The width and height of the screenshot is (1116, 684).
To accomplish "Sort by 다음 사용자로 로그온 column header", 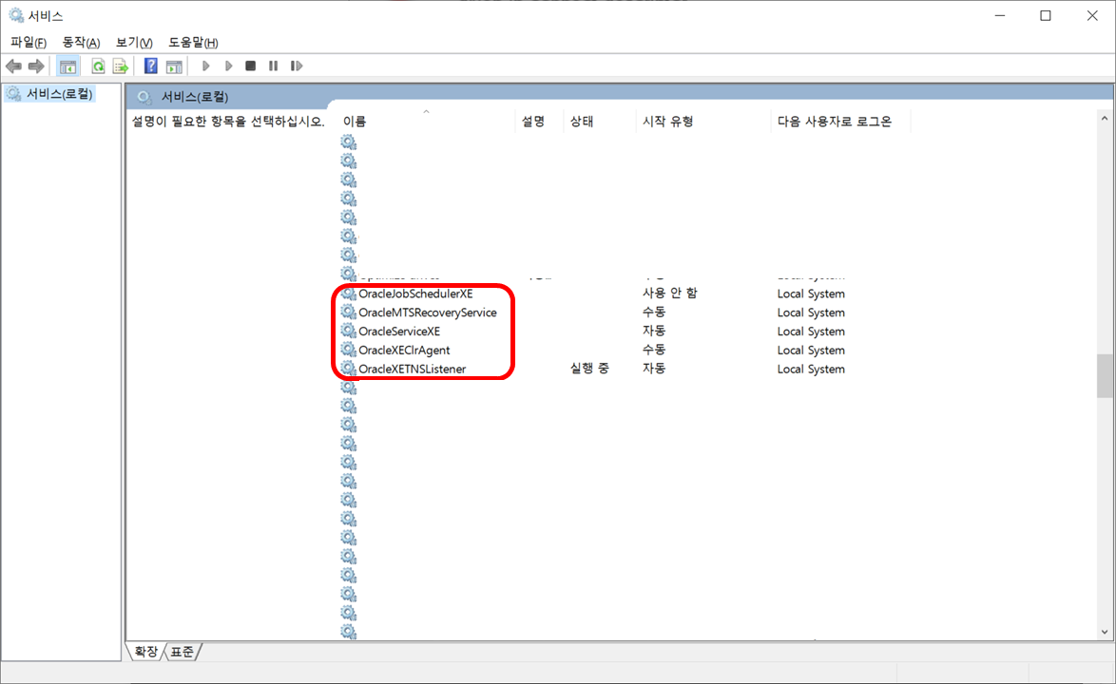I will point(840,122).
